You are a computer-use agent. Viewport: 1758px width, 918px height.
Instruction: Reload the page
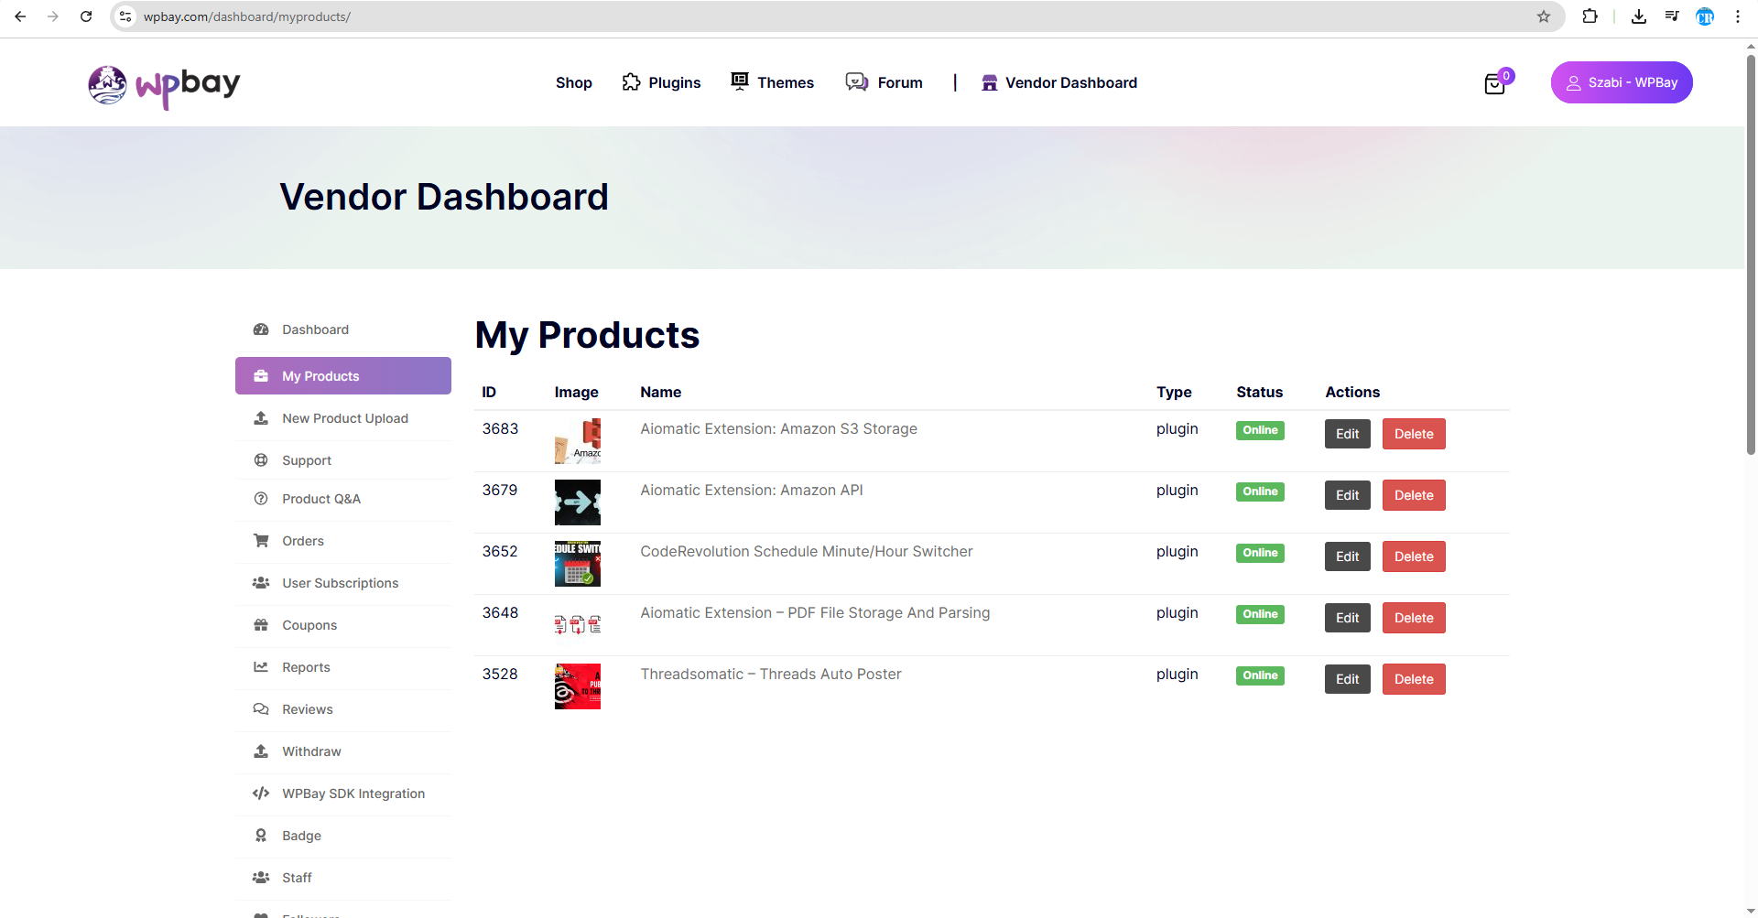(x=86, y=16)
